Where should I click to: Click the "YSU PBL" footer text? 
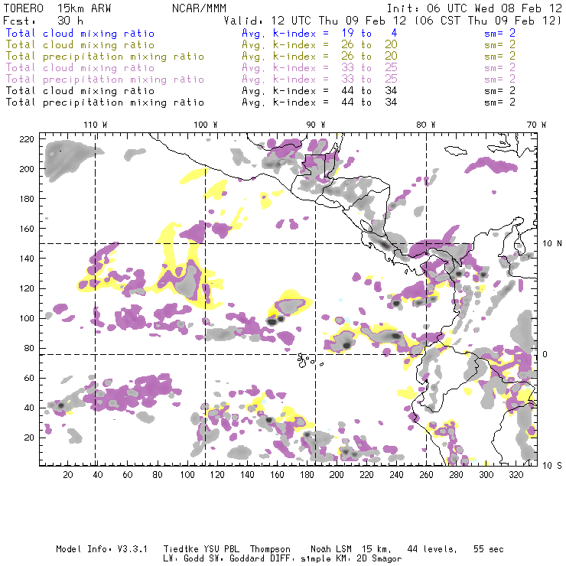220,549
